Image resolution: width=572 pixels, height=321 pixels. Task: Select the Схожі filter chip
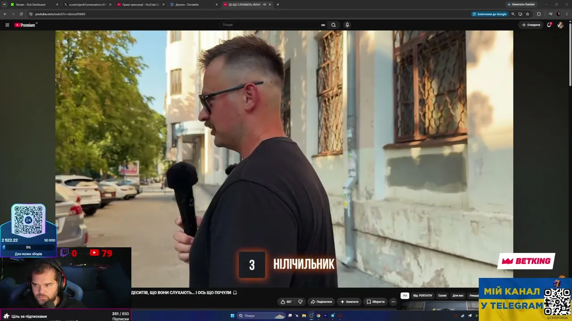click(442, 296)
